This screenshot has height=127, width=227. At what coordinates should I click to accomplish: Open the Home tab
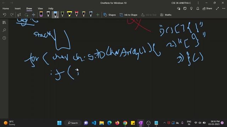(x=6, y=8)
